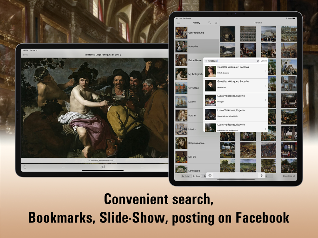This screenshot has width=318, height=238.
Task: Click header 'Velázquez, Diego Rodríguez de Silva y'
Action: (x=103, y=55)
